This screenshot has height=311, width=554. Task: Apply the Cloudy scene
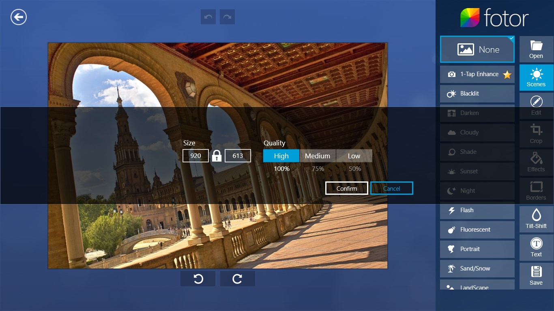click(x=477, y=132)
